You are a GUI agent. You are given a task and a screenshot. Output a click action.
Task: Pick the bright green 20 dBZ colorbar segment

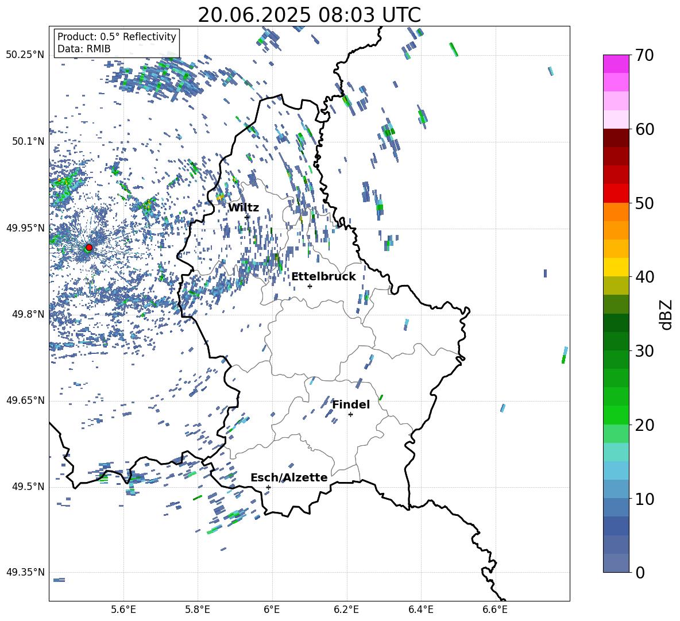(x=616, y=415)
